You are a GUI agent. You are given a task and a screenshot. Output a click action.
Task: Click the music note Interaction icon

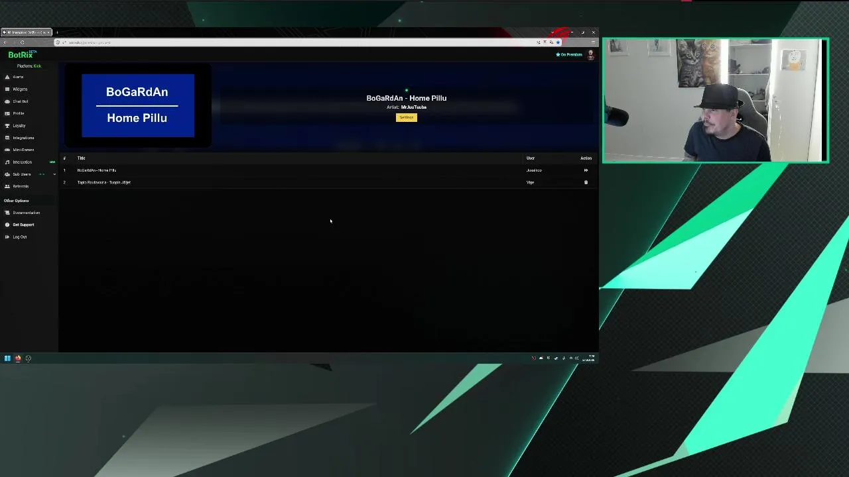coord(7,162)
